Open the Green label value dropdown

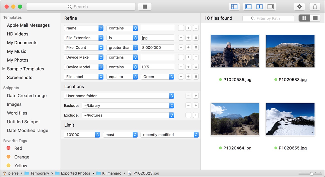[x=157, y=77]
